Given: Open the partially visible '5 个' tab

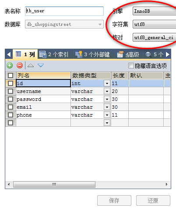Looking at the screenshot, I should [155, 54].
